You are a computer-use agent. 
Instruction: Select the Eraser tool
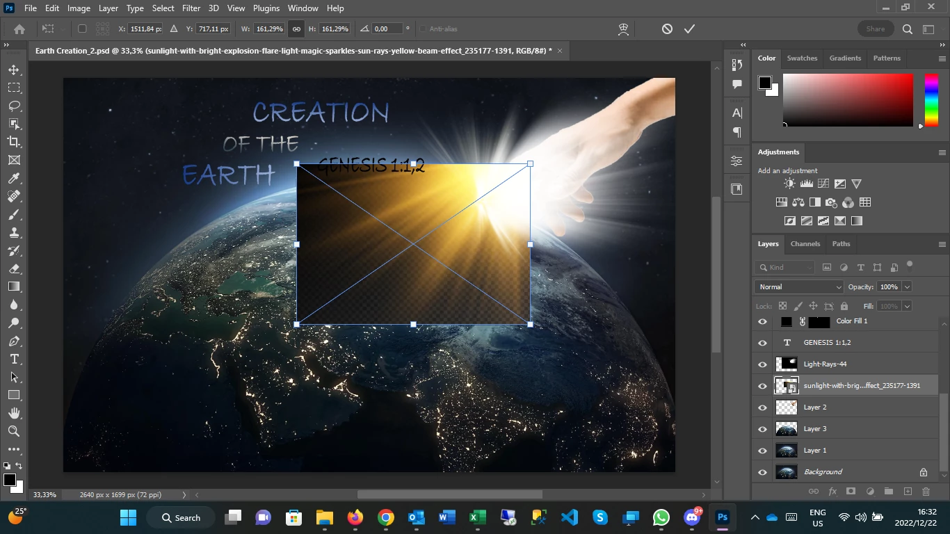[x=14, y=268]
